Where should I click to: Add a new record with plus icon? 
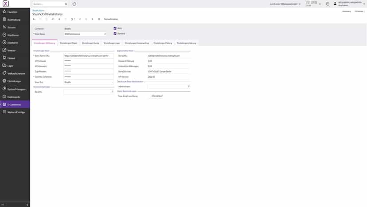click(x=59, y=19)
